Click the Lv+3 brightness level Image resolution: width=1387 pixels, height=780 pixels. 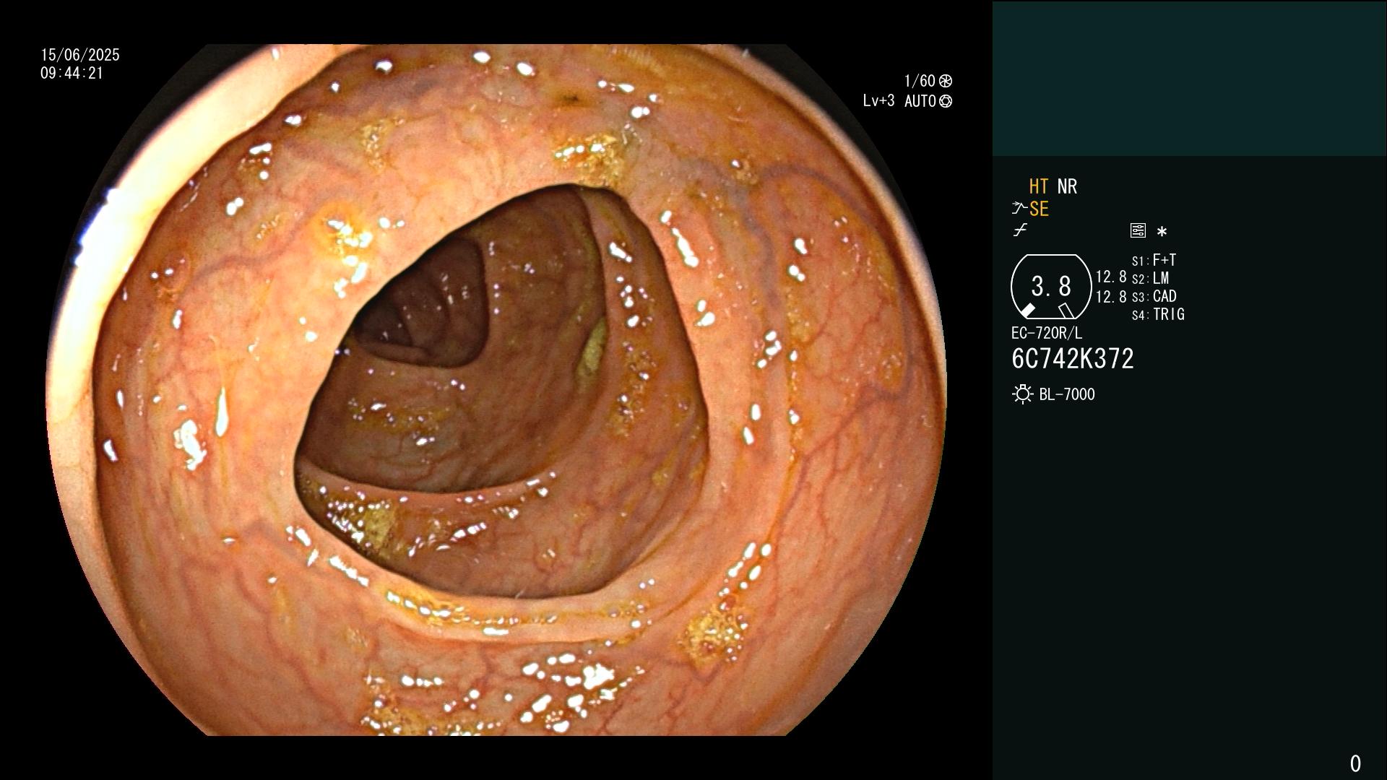[x=878, y=101]
